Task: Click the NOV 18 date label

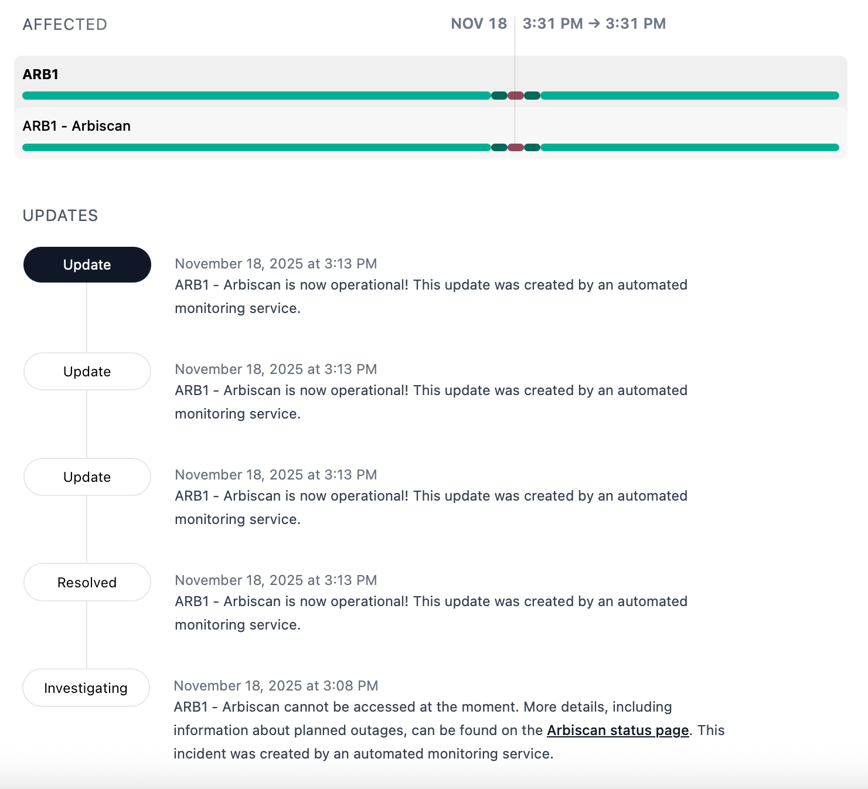Action: coord(479,24)
